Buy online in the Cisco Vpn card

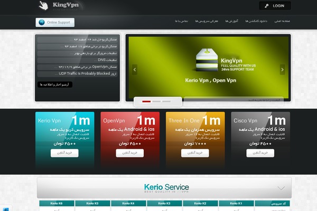click(x=260, y=153)
